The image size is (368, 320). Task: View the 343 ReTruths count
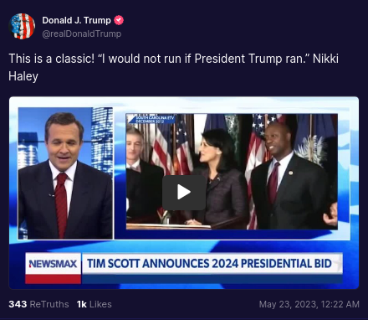[x=38, y=304]
